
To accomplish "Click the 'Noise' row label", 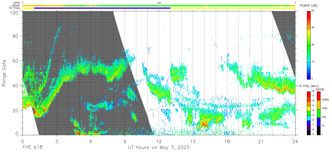I will pos(16,5).
